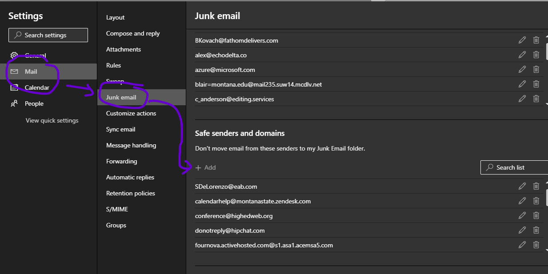This screenshot has width=548, height=274.
Task: Delete donotreply@hipchat.com from safe senders
Action: [x=536, y=230]
